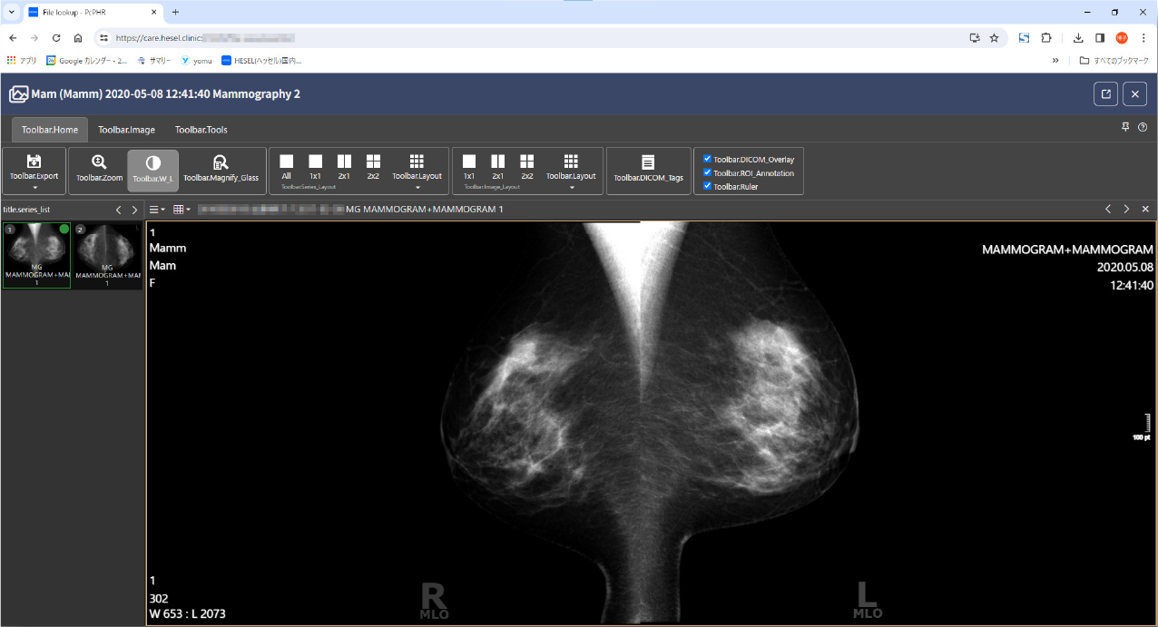Toggle Toolbar.ROI_Annotation checkbox
The height and width of the screenshot is (627, 1158).
click(708, 172)
